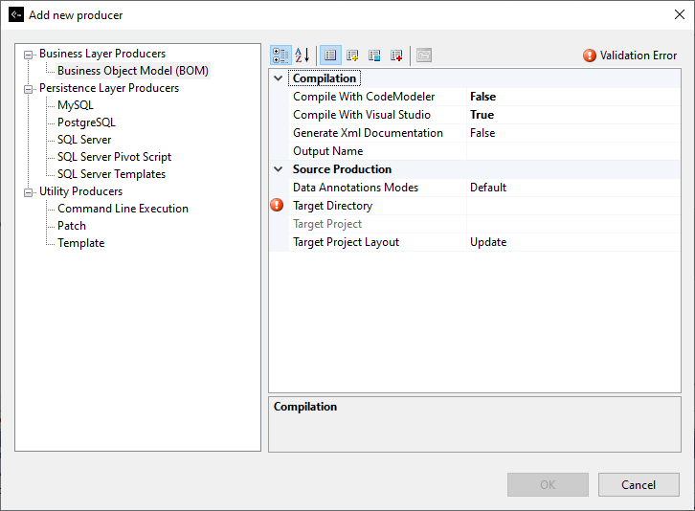Toggle the Compile With CodeModeler value

click(572, 97)
